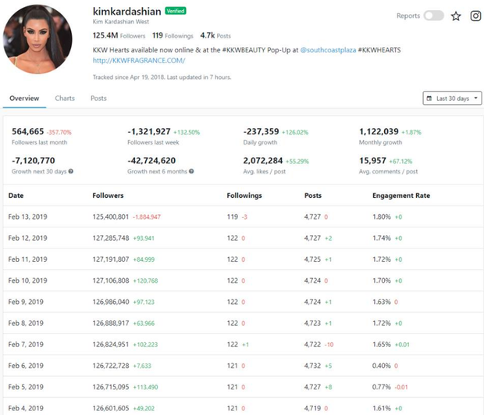
Task: Click the 4,732 posts count
Action: click(x=313, y=366)
